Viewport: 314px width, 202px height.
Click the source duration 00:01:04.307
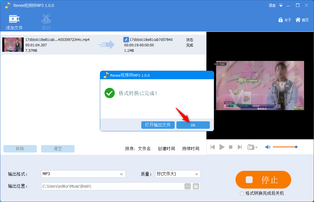pyautogui.click(x=36, y=45)
